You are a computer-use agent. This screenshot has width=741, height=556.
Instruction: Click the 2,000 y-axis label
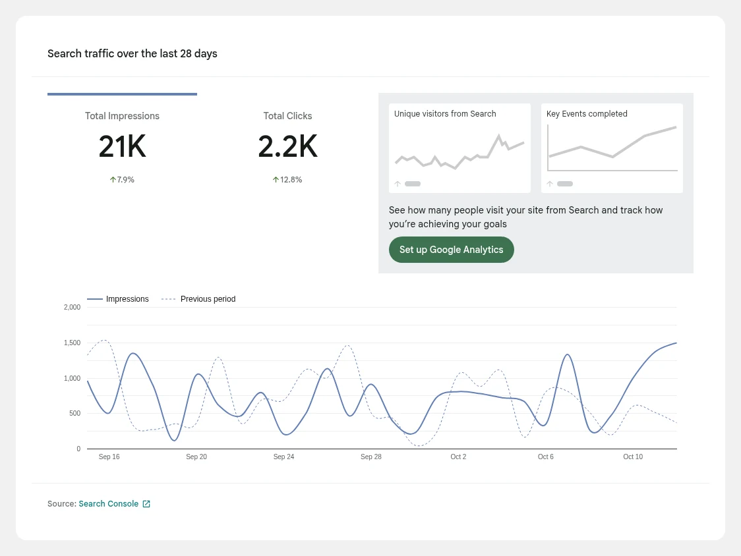click(73, 307)
